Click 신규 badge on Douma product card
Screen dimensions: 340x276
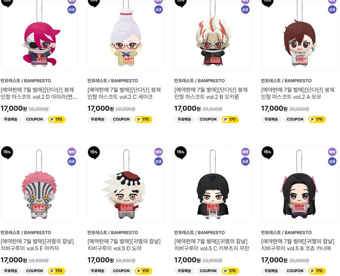[158, 161]
